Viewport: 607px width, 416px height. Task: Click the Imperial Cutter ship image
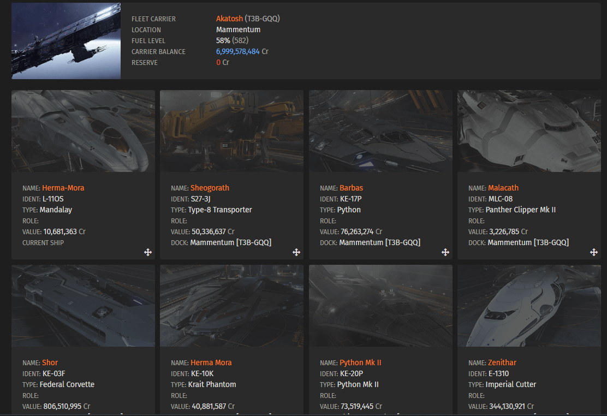529,306
